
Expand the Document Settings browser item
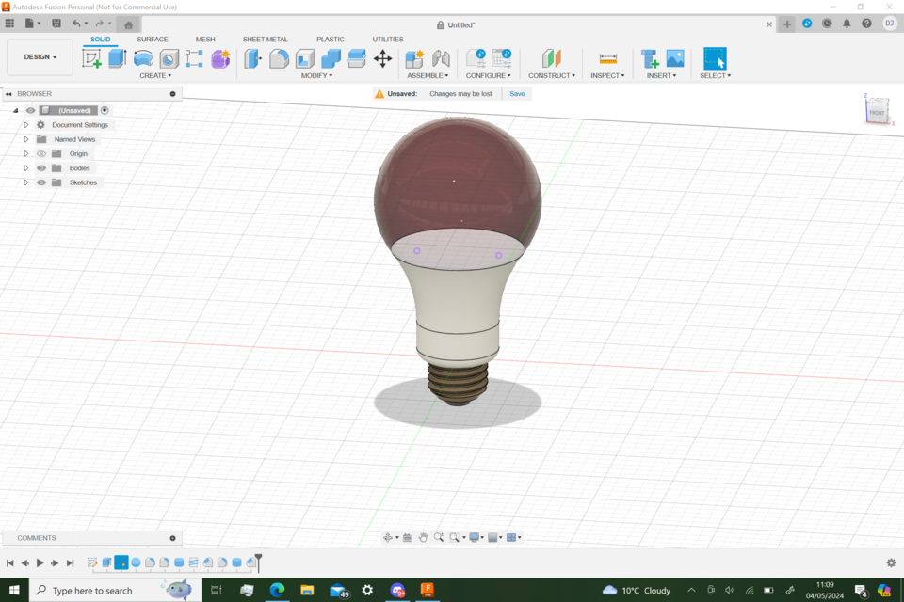(25, 124)
